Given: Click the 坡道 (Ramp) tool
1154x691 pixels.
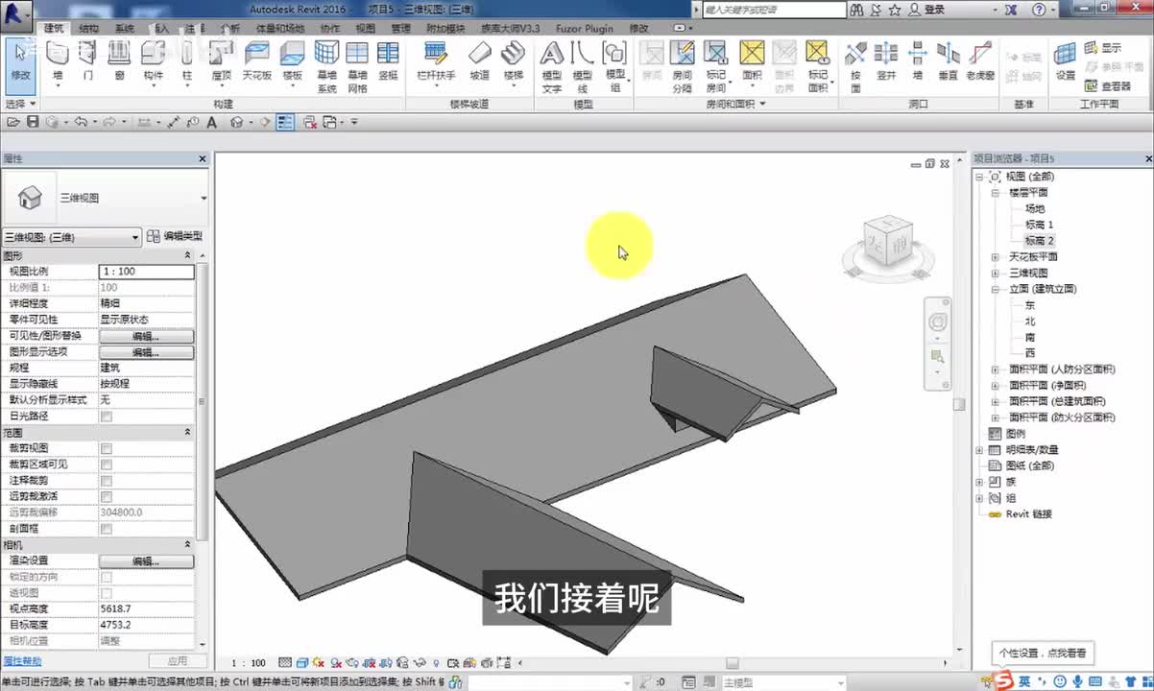Looking at the screenshot, I should click(479, 61).
